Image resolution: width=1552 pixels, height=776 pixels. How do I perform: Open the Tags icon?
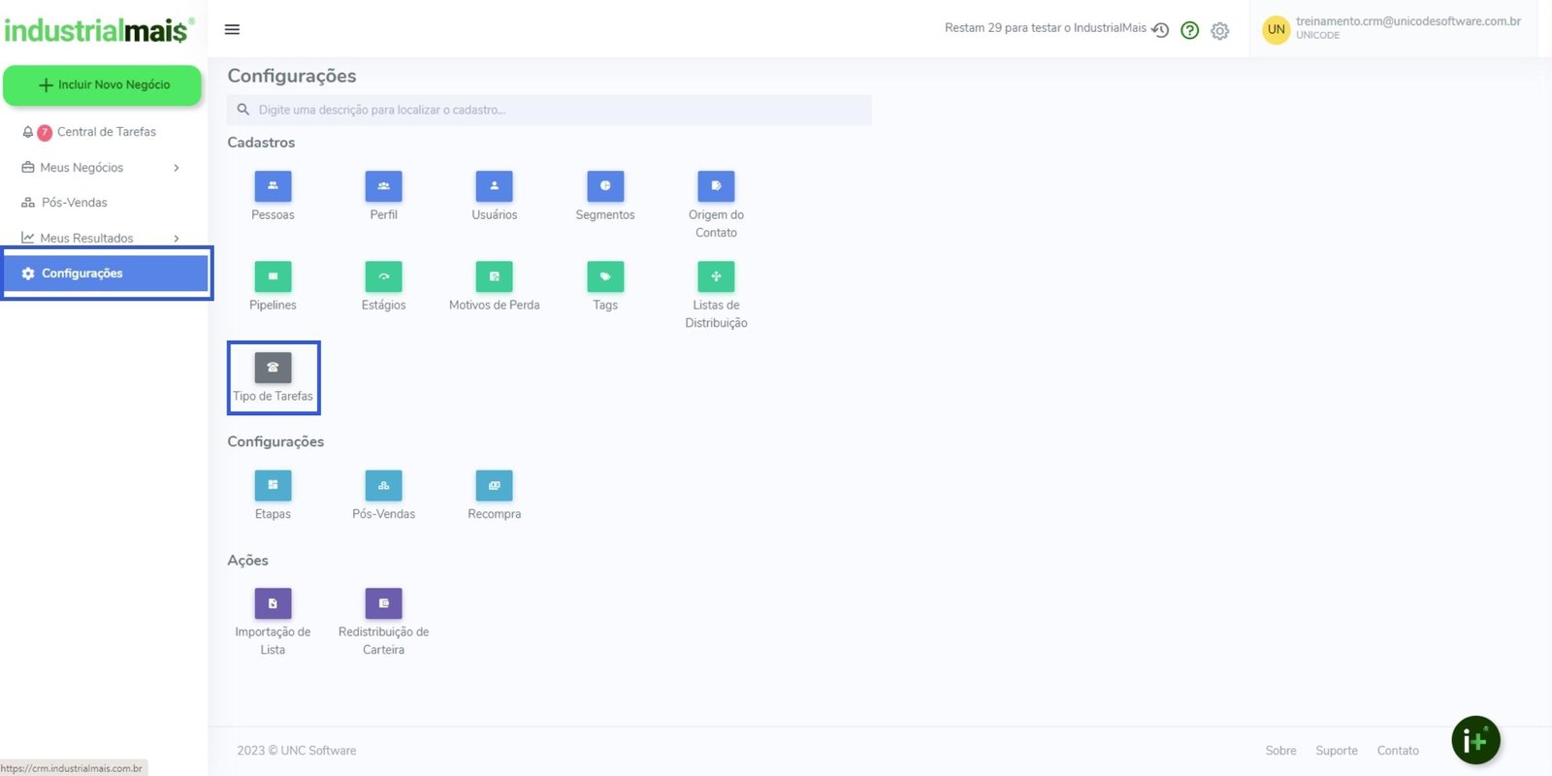click(604, 276)
